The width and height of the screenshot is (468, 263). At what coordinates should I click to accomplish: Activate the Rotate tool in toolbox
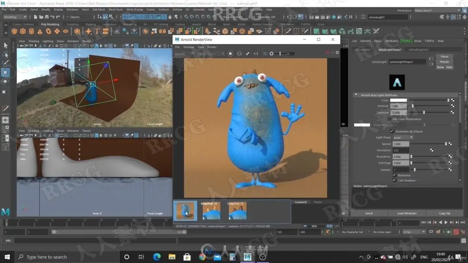[x=5, y=81]
